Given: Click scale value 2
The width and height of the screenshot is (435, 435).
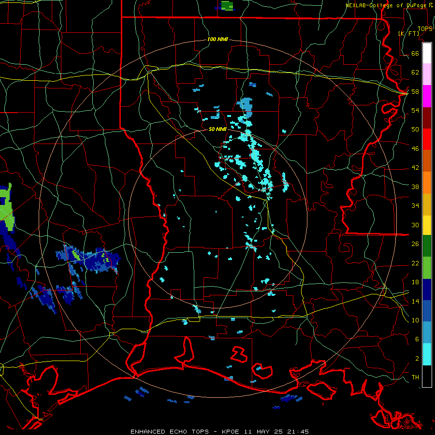Looking at the screenshot, I should 417,359.
